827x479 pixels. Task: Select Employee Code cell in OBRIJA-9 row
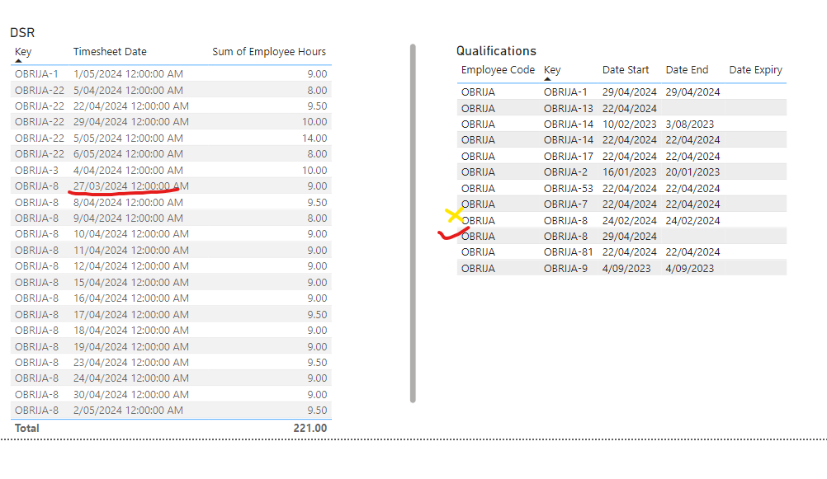pyautogui.click(x=478, y=269)
